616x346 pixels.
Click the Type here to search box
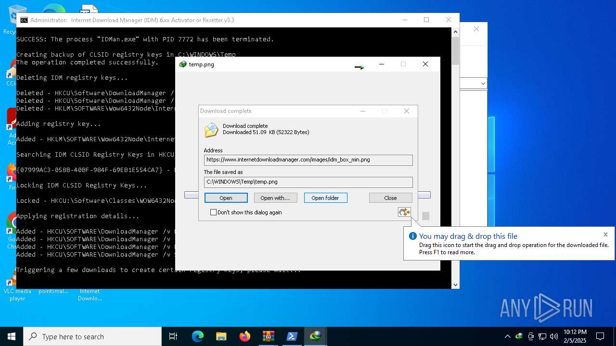pos(92,336)
